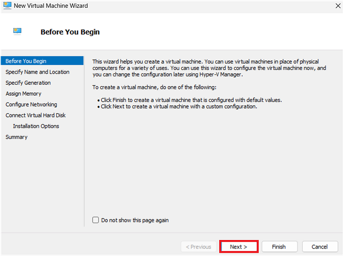This screenshot has width=344, height=256.
Task: Go to the Summary step
Action: 17,137
